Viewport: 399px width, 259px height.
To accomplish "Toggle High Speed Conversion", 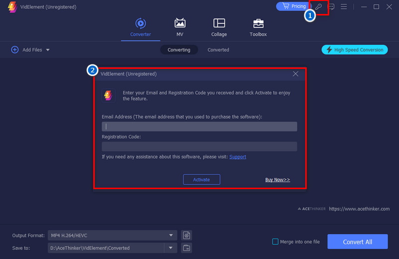I will tap(355, 50).
